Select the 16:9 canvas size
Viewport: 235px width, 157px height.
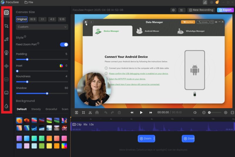pos(33,19)
